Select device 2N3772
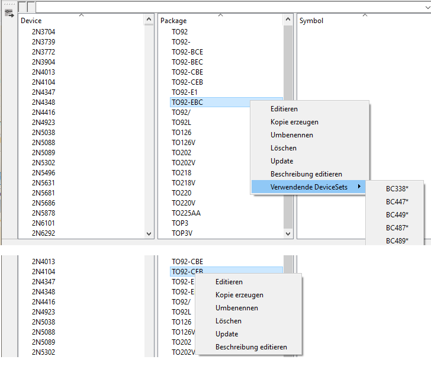The width and height of the screenshot is (431, 382). [43, 52]
